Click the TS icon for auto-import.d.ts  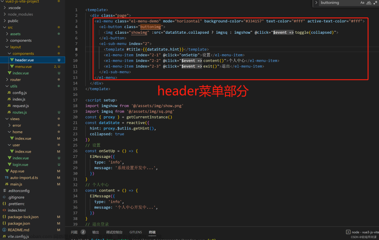pyautogui.click(x=6, y=178)
